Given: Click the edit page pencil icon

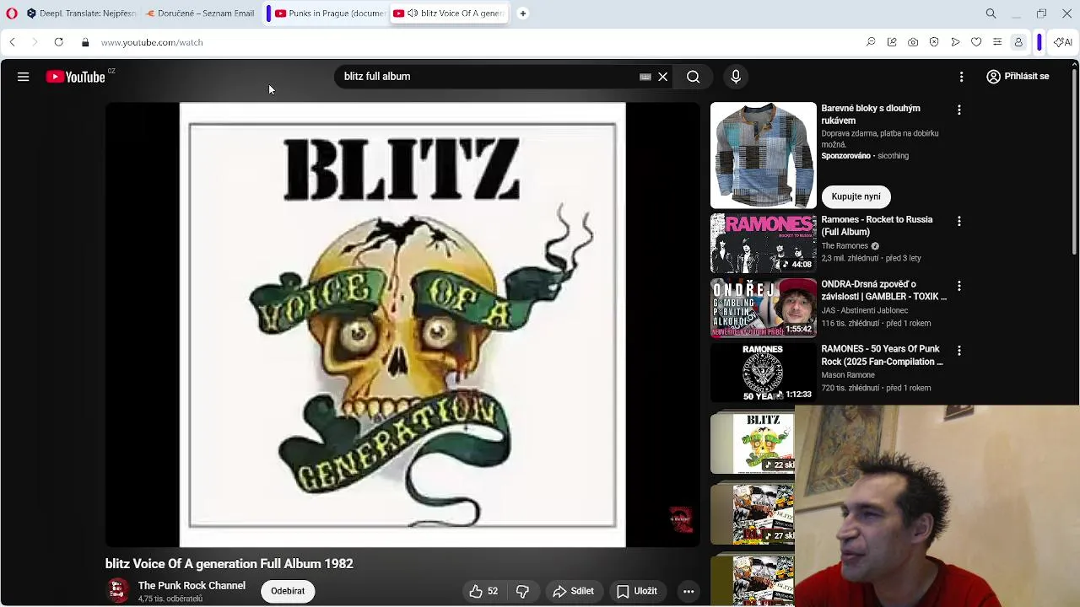Looking at the screenshot, I should point(892,42).
